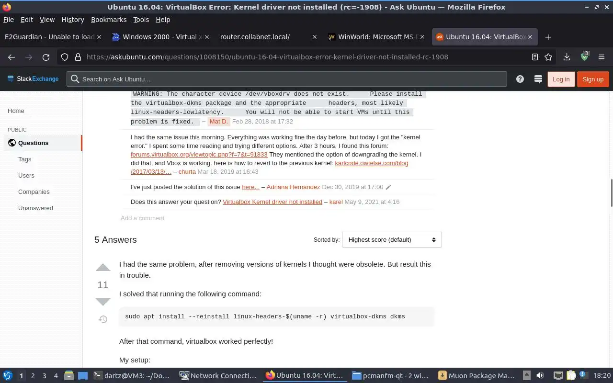Close the router.collabnet.local tab

[x=314, y=37]
